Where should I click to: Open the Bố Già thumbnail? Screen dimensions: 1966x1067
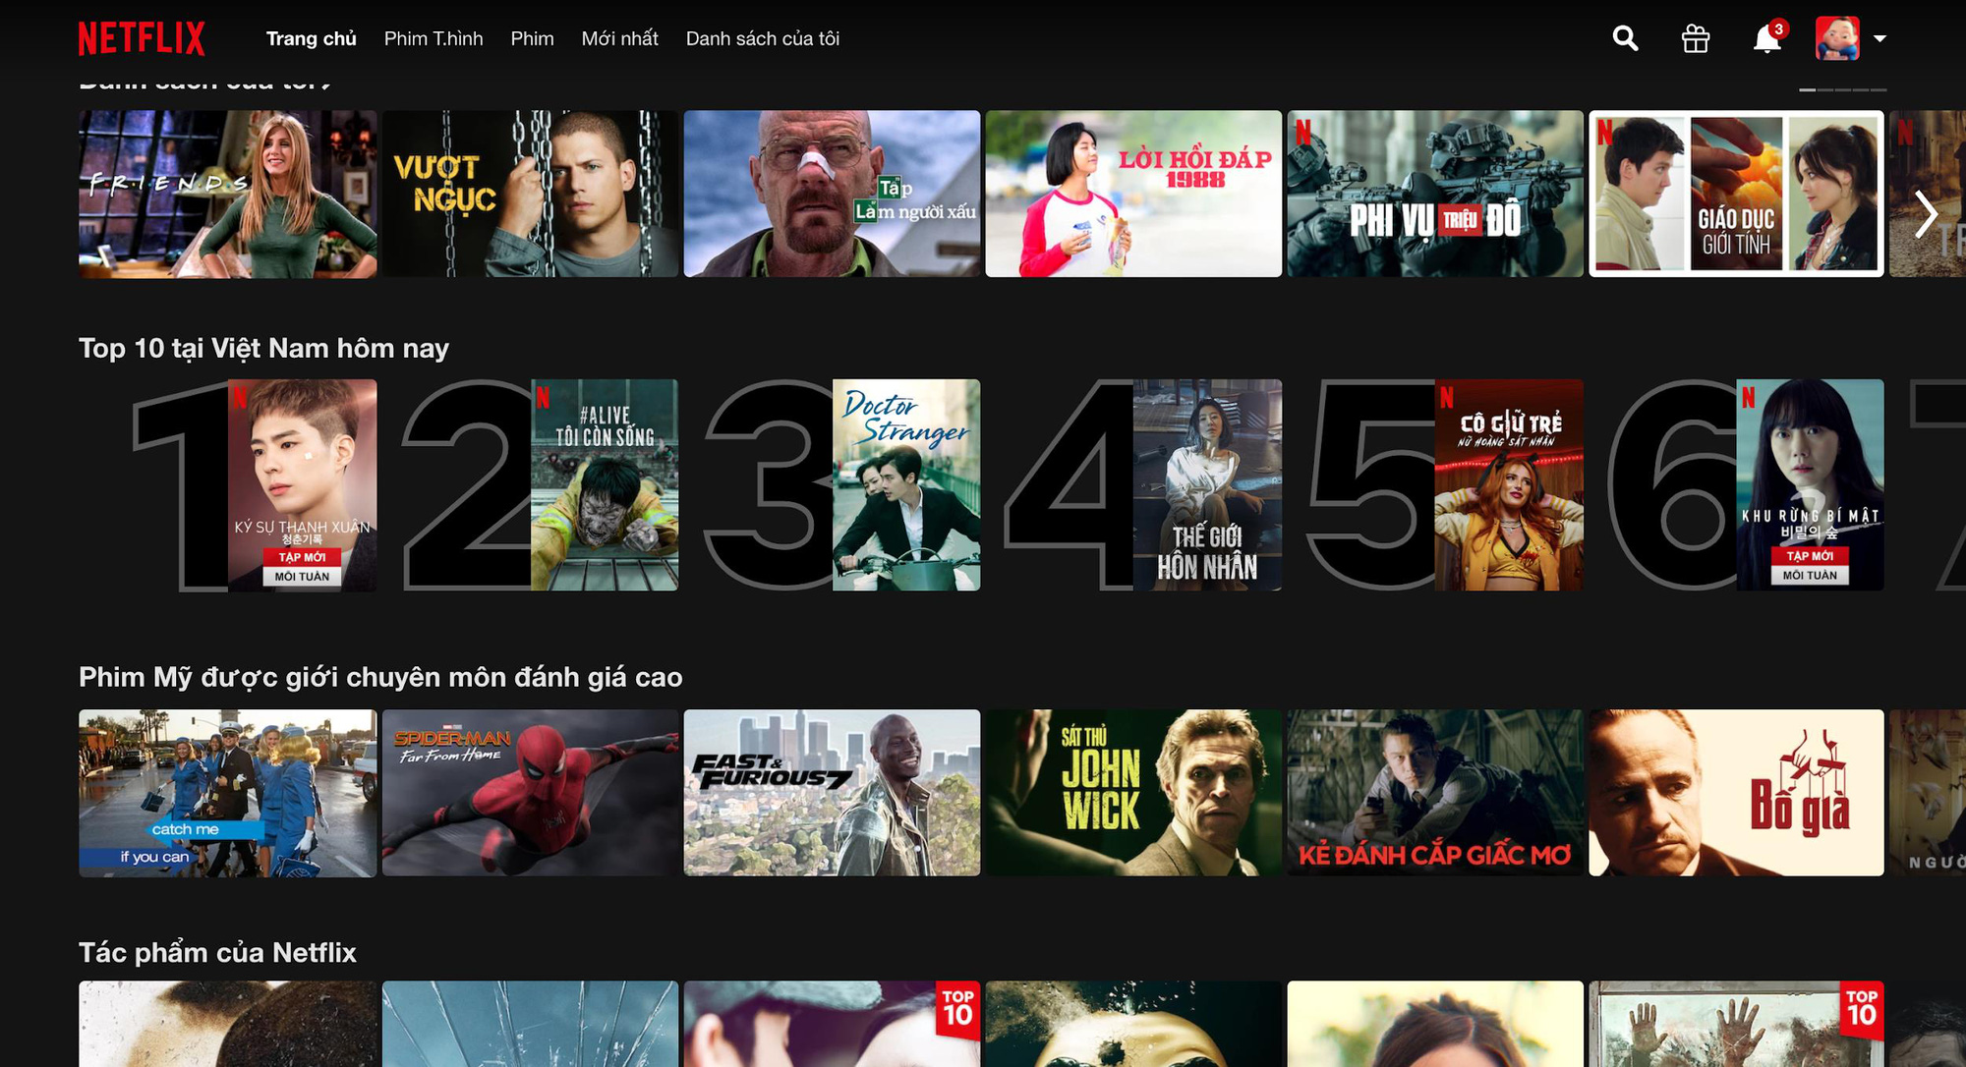pos(1736,793)
